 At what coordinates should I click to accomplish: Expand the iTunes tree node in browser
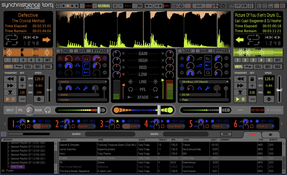pyautogui.click(x=3, y=171)
